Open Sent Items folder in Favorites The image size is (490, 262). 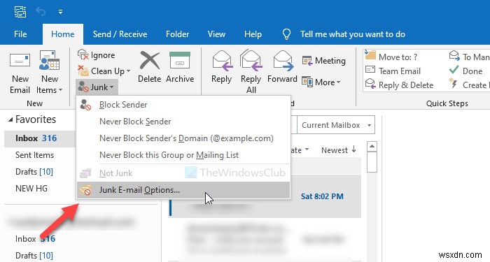tap(34, 155)
